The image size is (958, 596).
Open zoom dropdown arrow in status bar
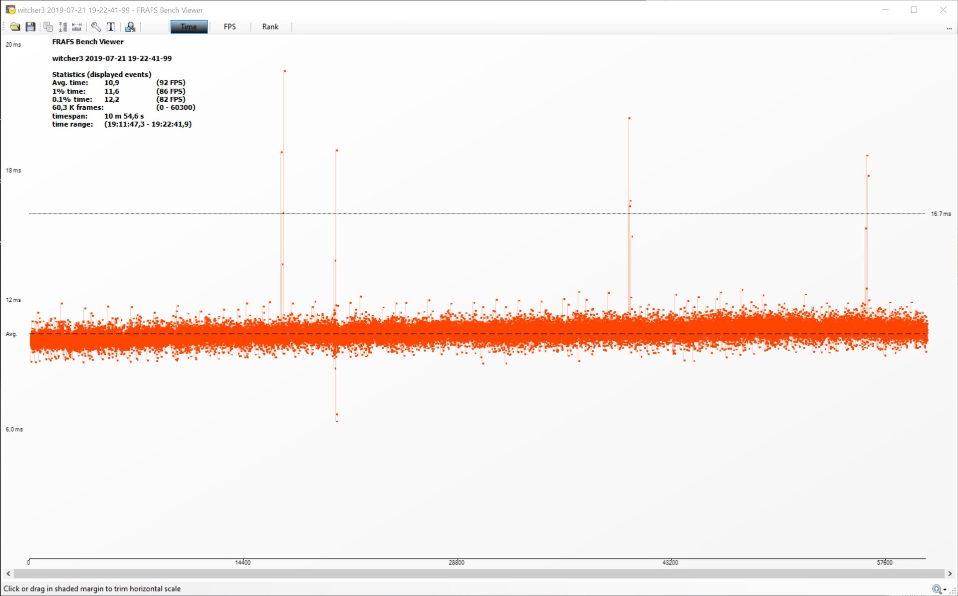click(x=945, y=590)
